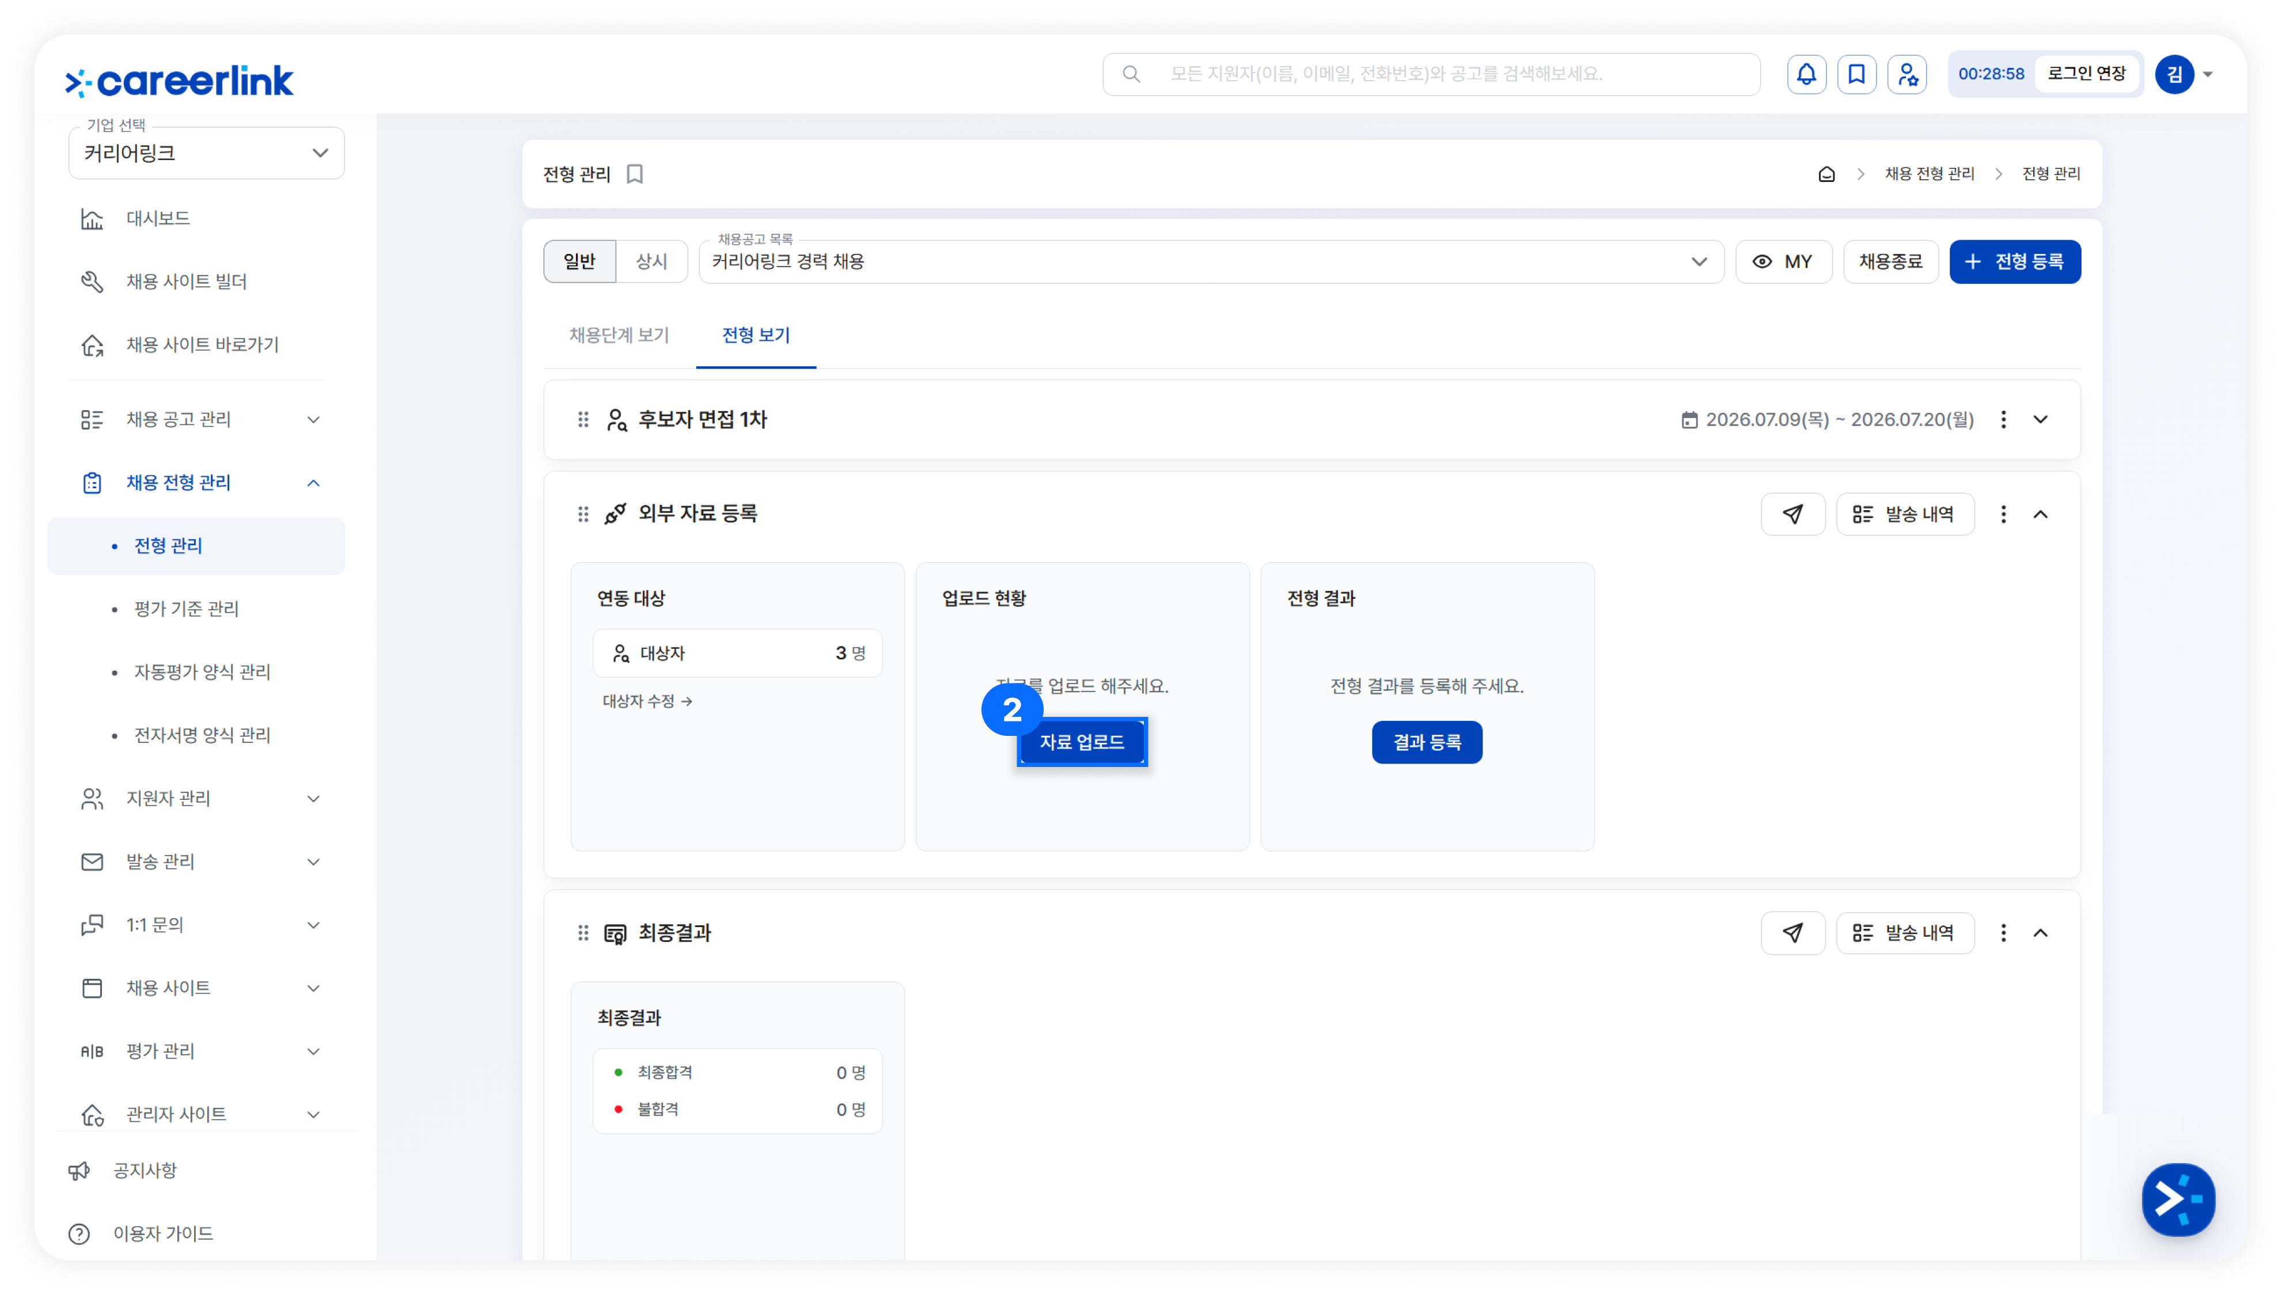2282x1295 pixels.
Task: Open 발송 내역 in 외부 자료 등록
Action: coord(1905,514)
